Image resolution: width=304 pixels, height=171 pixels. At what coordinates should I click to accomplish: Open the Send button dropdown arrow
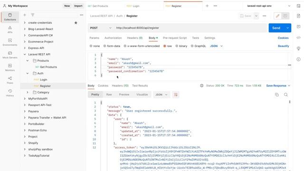(x=287, y=28)
